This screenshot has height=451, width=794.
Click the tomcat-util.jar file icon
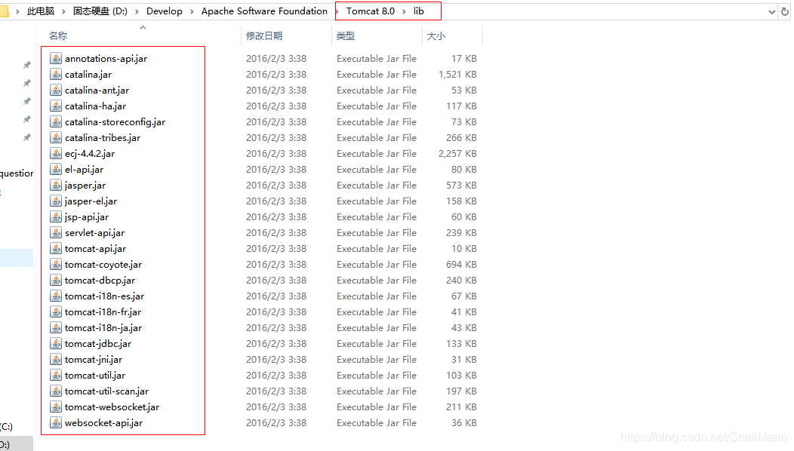point(56,375)
